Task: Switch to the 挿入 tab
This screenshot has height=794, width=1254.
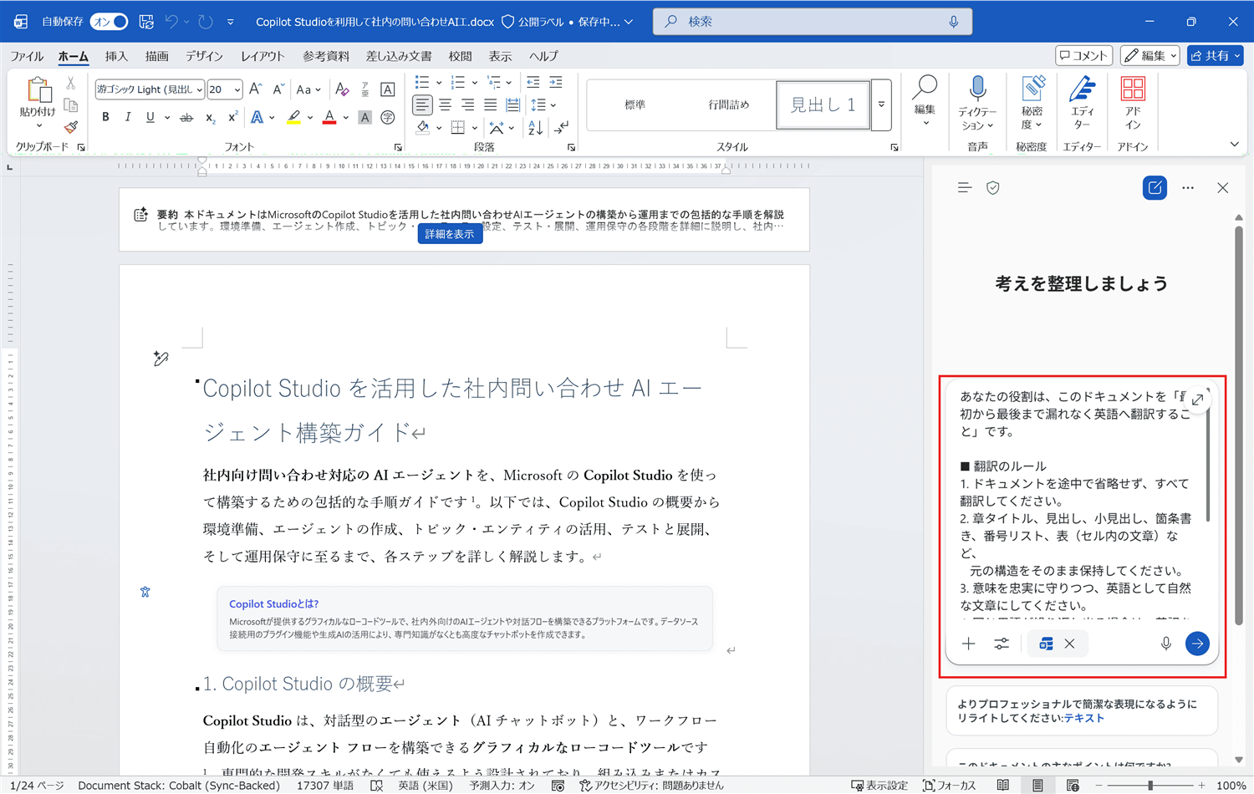Action: 116,56
